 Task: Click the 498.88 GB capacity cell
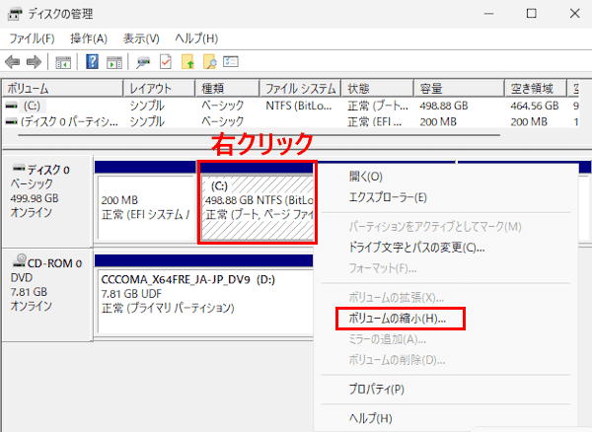444,106
